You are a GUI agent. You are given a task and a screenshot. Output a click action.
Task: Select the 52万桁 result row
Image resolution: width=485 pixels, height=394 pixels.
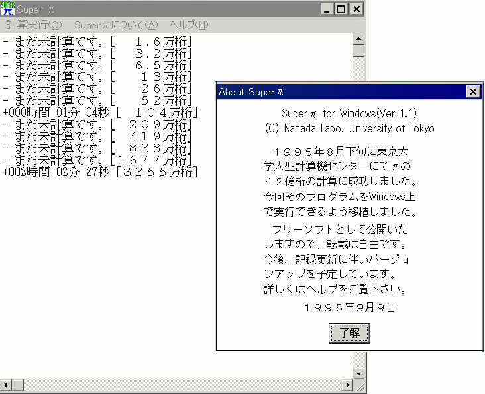click(97, 101)
